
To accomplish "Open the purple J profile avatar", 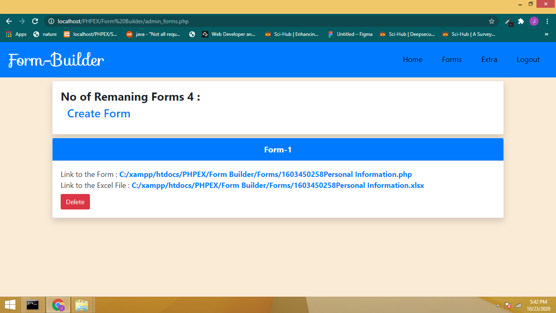I will click(x=534, y=21).
